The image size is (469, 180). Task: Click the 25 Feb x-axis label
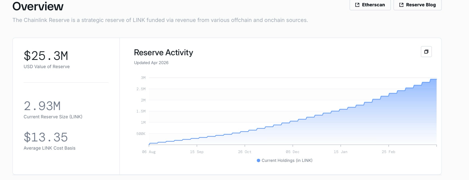[x=388, y=152]
